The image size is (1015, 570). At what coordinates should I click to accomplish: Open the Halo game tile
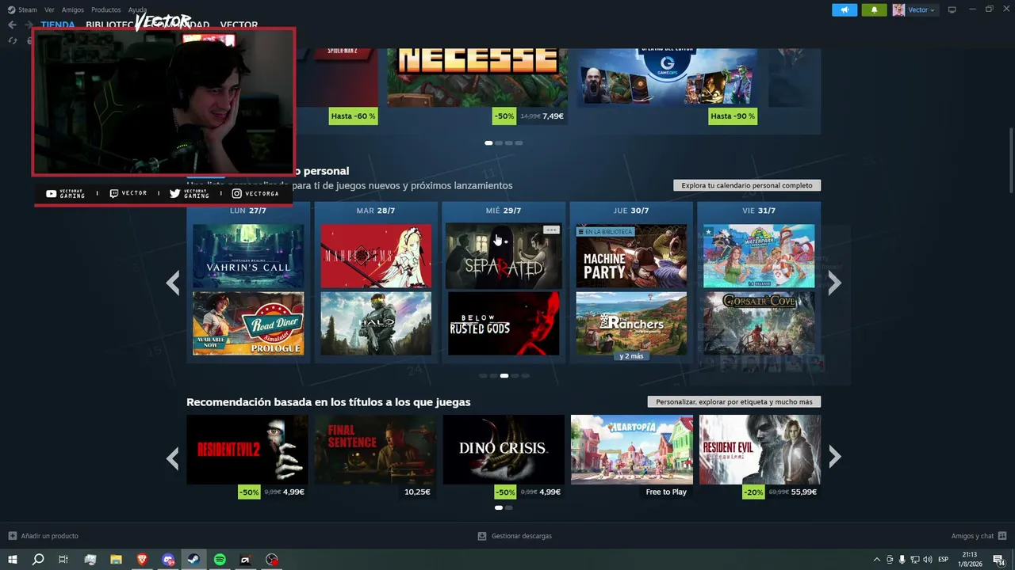click(x=376, y=324)
